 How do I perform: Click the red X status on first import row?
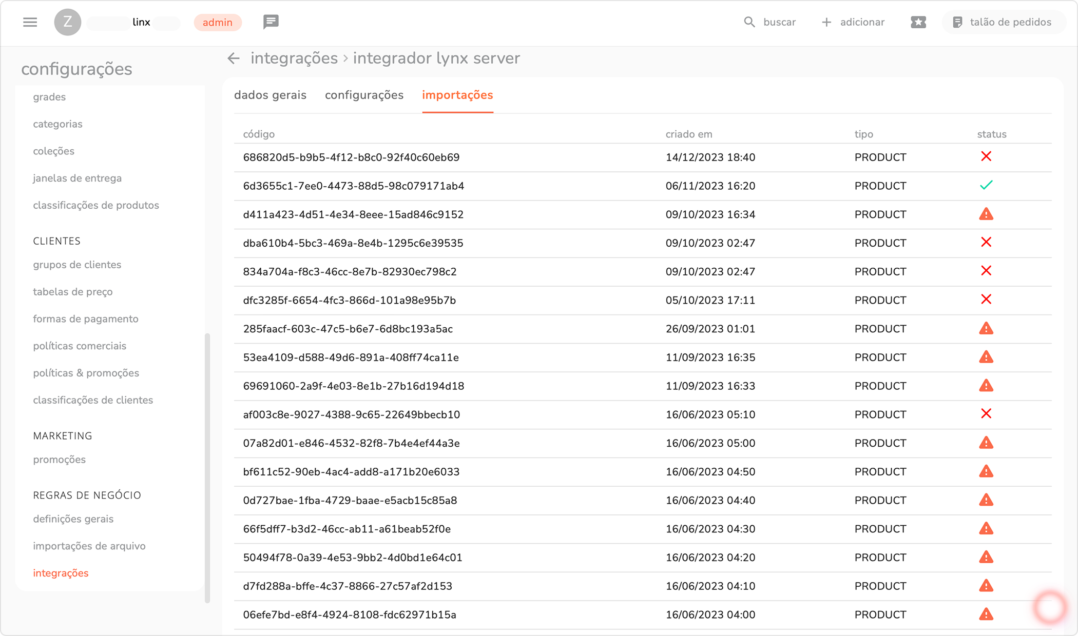coord(986,156)
